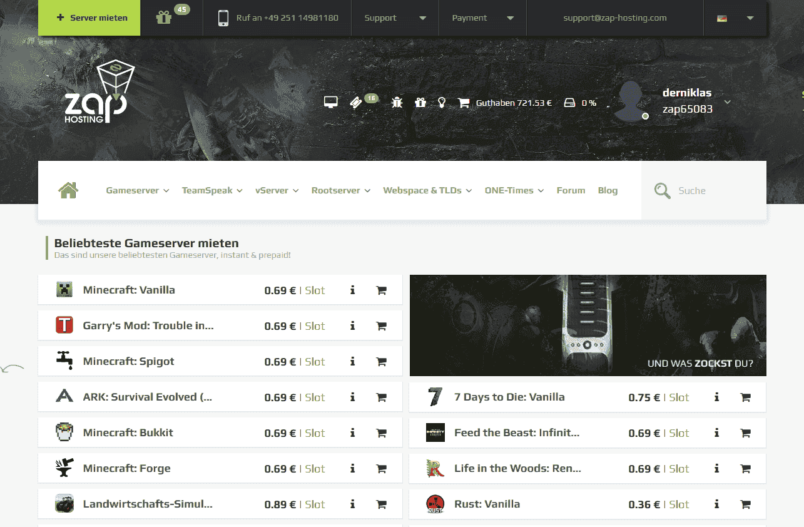Open the shopping cart next to Guthaben

[x=464, y=103]
